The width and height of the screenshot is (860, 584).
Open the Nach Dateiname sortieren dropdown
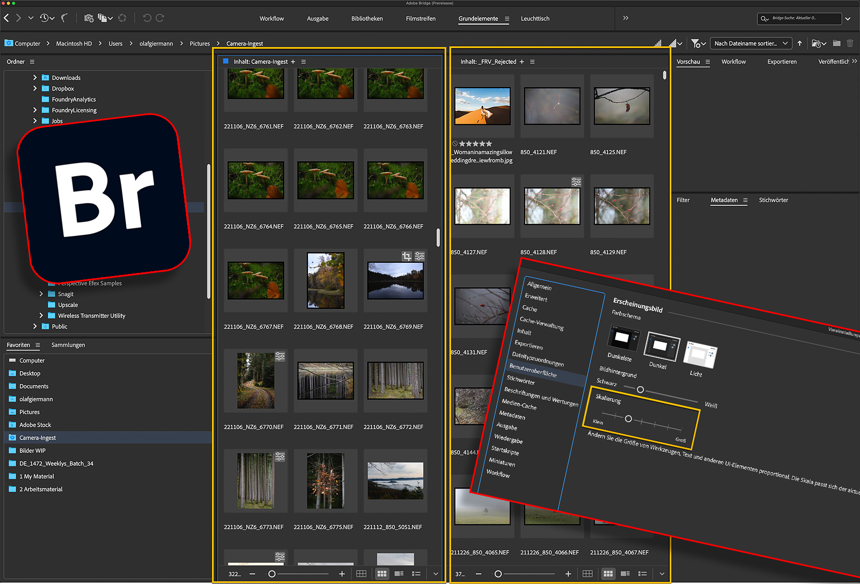[751, 44]
